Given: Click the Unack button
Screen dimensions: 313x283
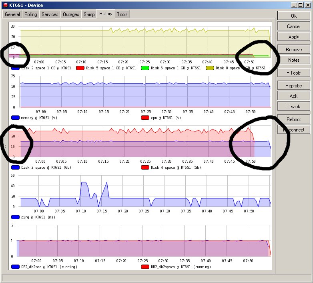Looking at the screenshot, I should (x=294, y=107).
